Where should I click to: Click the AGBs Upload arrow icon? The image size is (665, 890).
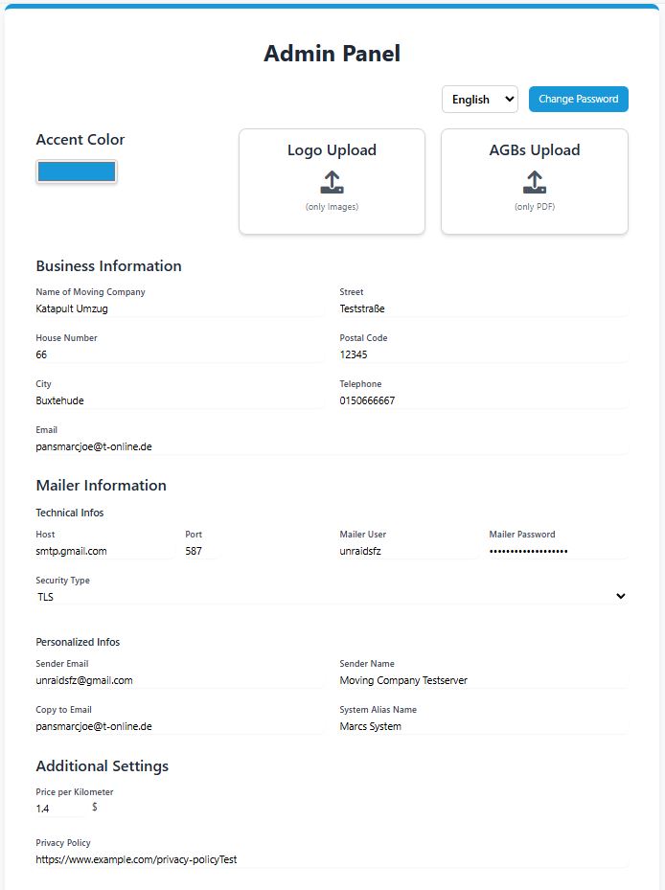click(x=535, y=182)
